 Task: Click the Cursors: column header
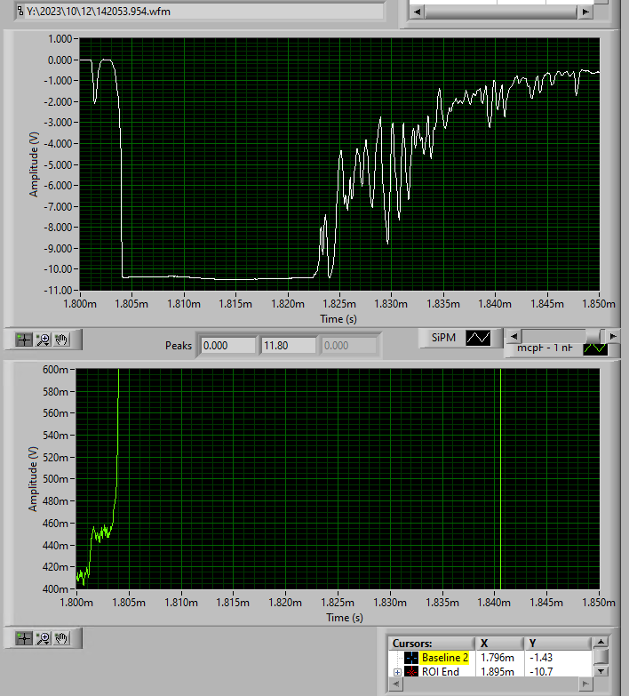(432, 644)
